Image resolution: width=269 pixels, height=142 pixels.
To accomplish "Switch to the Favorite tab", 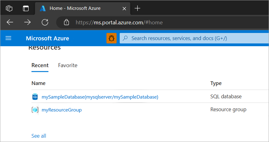I will (x=68, y=65).
